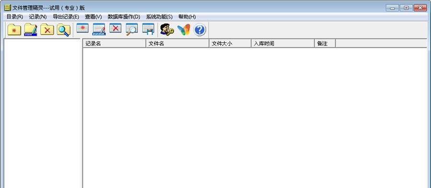Click the new record icon
The width and height of the screenshot is (431, 188).
82,29
